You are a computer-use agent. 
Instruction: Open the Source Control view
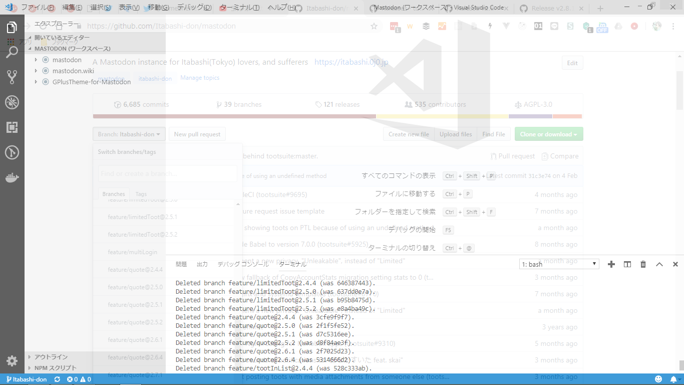[x=12, y=77]
